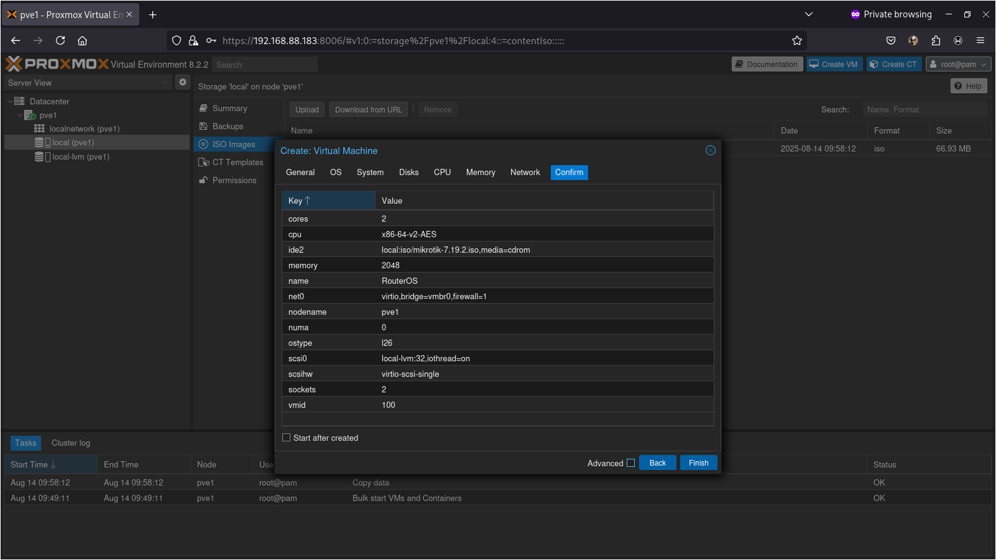Click the Datacenter server icon

click(x=19, y=101)
